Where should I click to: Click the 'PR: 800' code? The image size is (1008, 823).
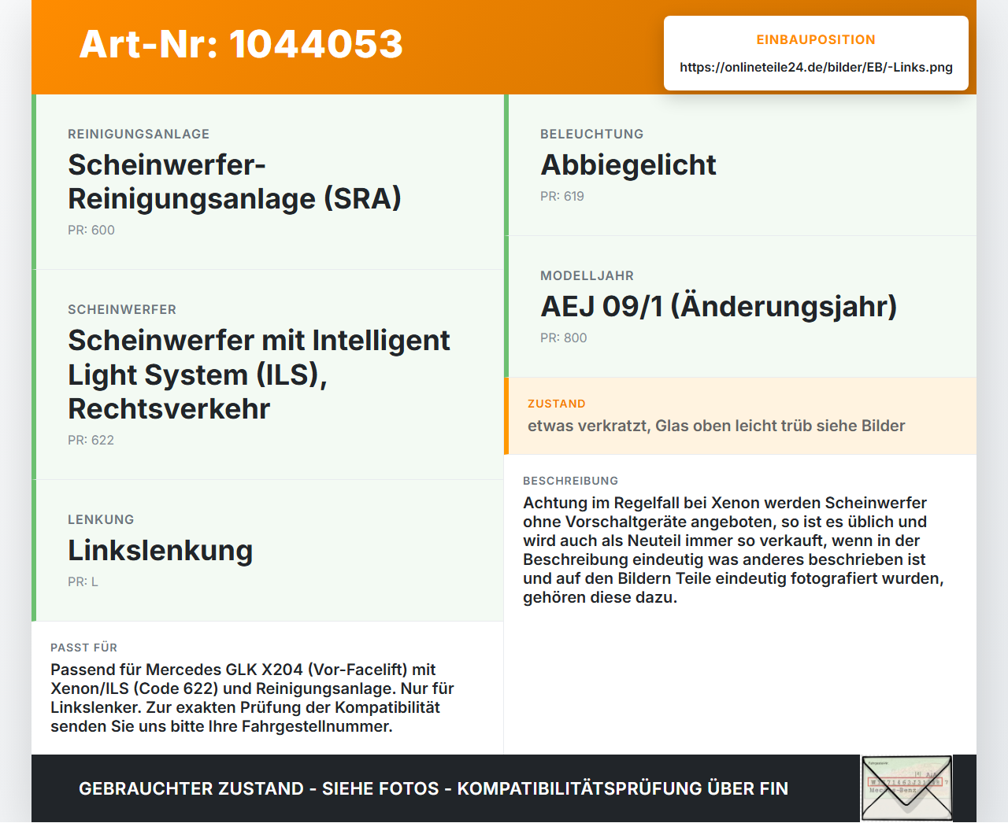coord(564,338)
